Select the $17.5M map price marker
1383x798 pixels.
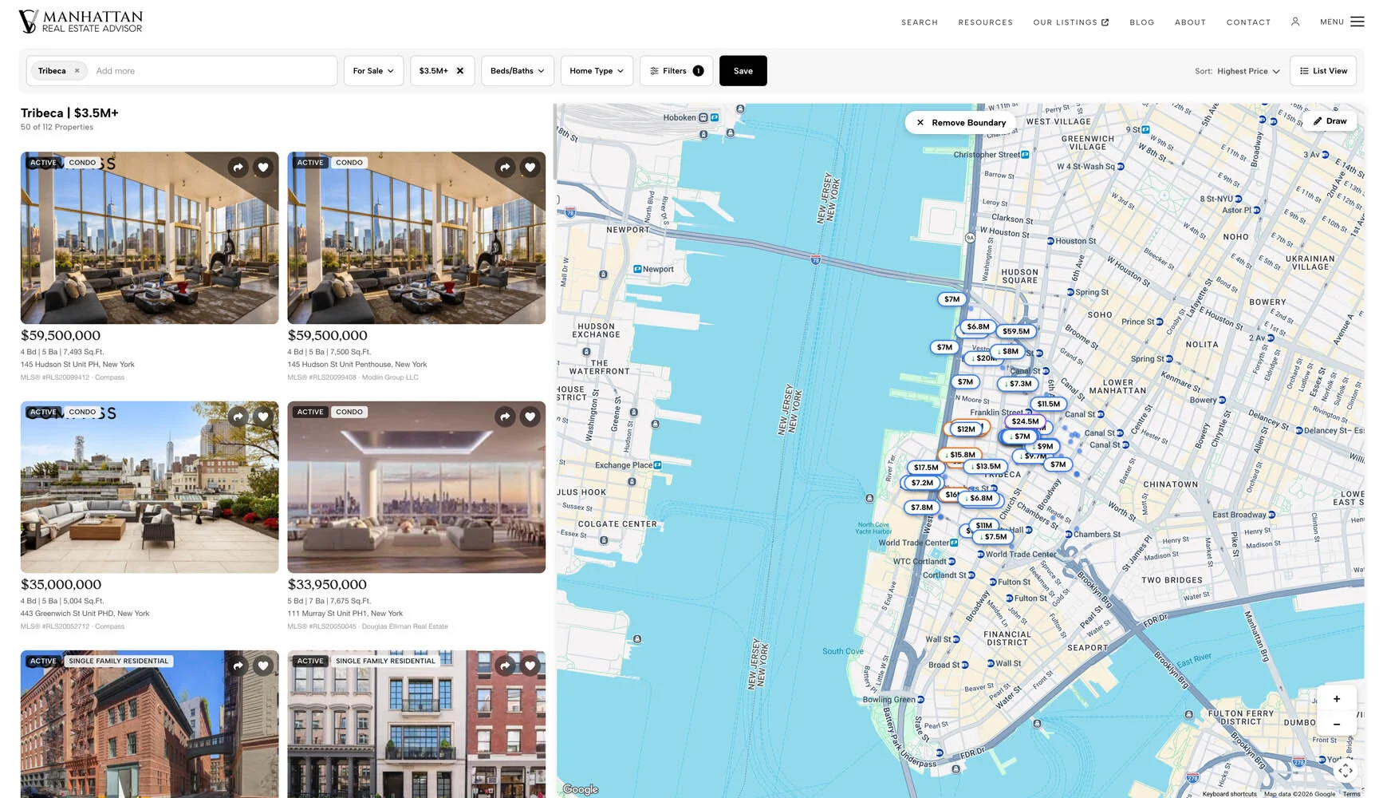[x=926, y=468]
